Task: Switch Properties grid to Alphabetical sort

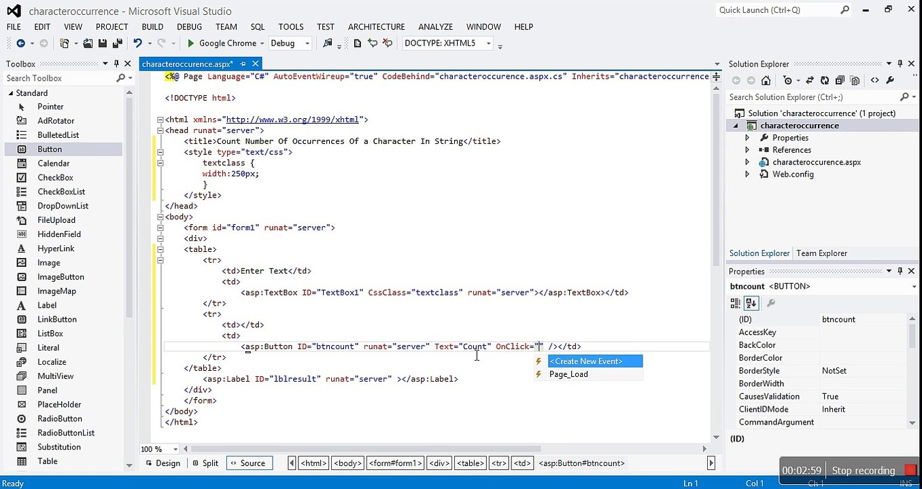Action: (751, 303)
